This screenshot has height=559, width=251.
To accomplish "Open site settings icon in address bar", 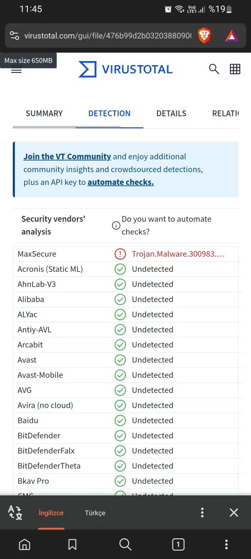I will (x=14, y=36).
